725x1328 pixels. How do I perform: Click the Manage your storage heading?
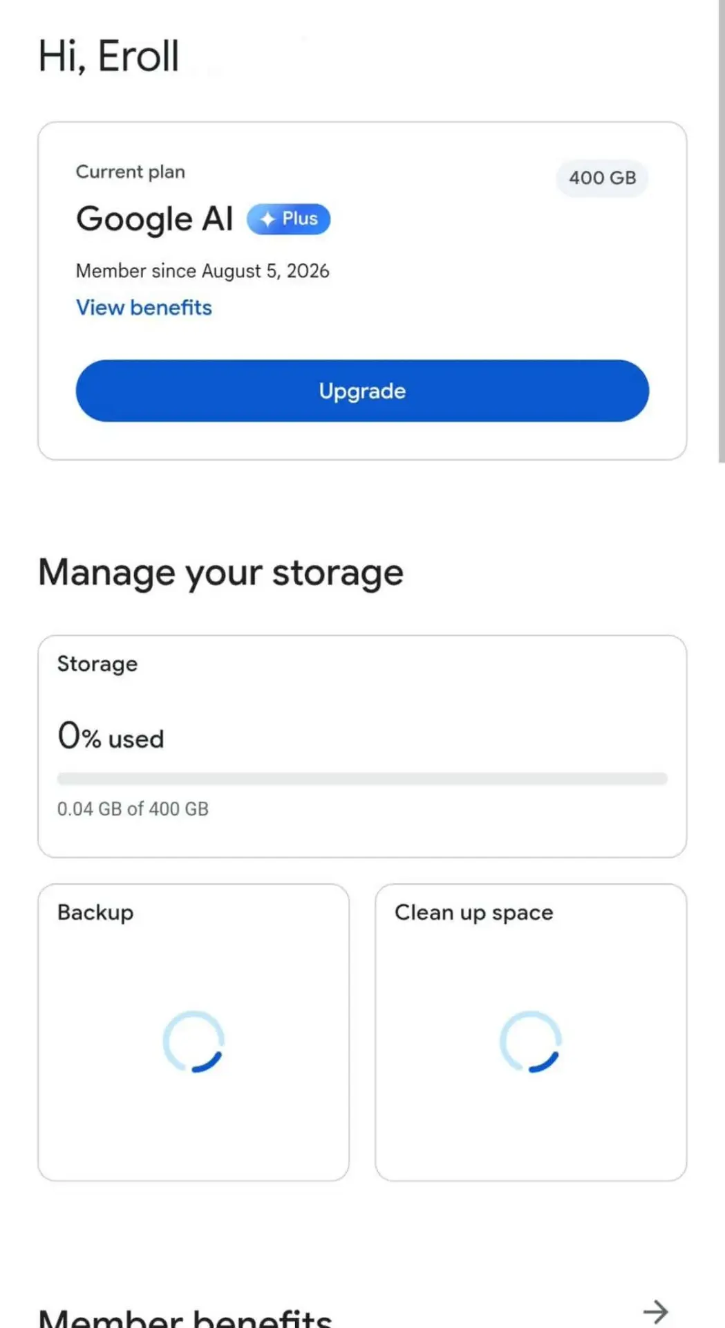coord(220,573)
